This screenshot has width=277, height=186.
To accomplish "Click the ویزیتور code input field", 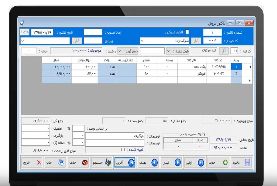I will (93, 41).
